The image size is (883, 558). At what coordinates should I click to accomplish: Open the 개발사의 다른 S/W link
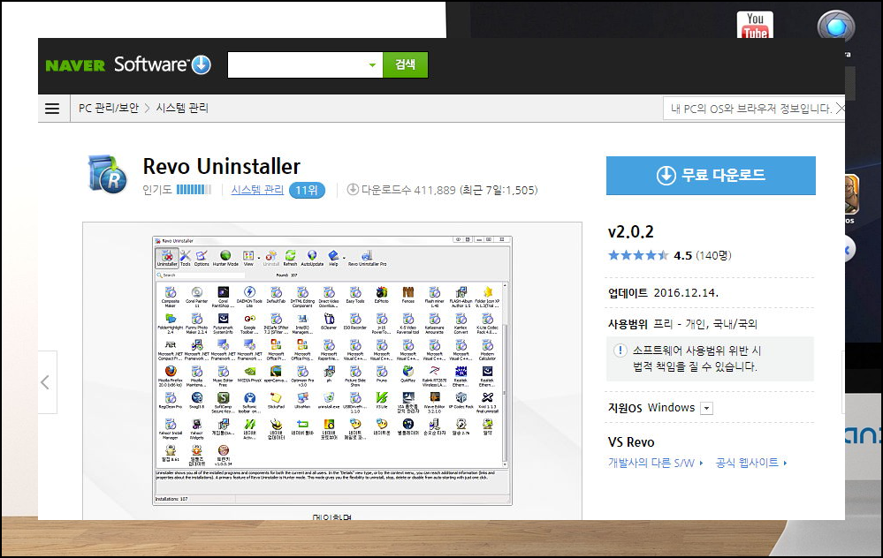click(655, 463)
